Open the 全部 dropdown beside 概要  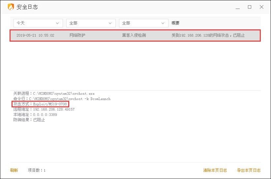point(143,23)
